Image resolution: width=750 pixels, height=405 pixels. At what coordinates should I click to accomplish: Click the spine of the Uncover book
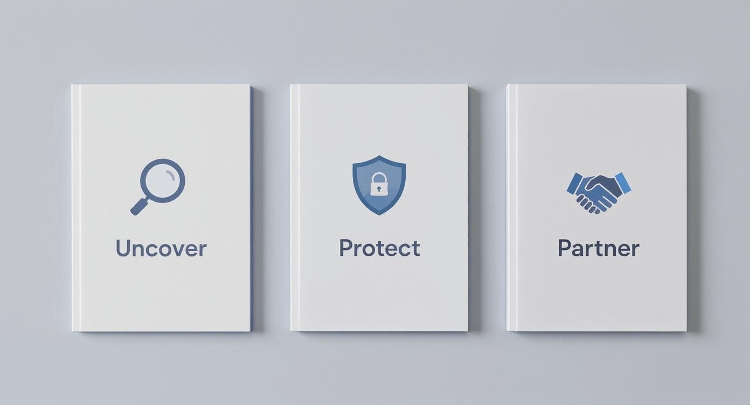click(x=75, y=208)
